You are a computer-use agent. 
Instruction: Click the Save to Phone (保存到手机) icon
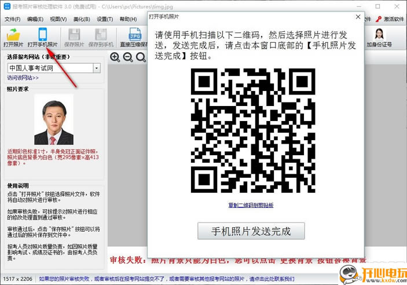coord(101,35)
